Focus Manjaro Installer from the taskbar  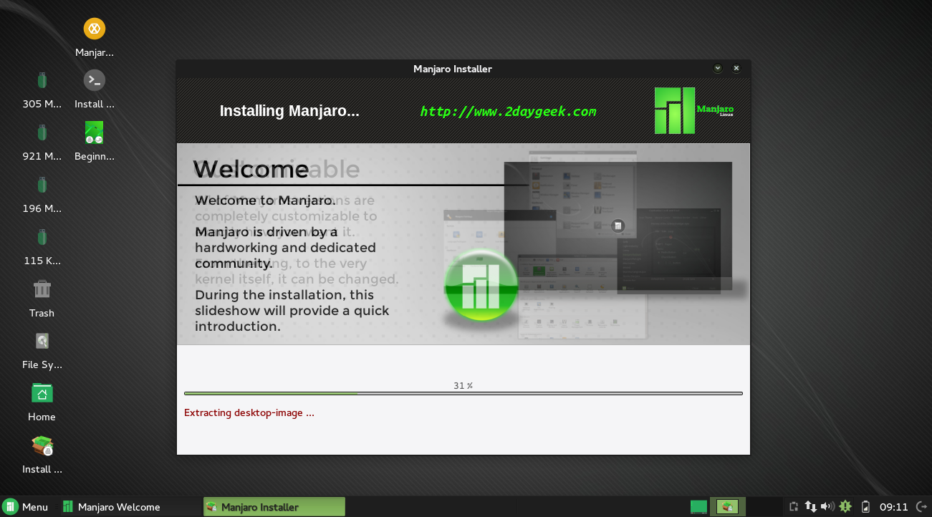[x=274, y=507]
